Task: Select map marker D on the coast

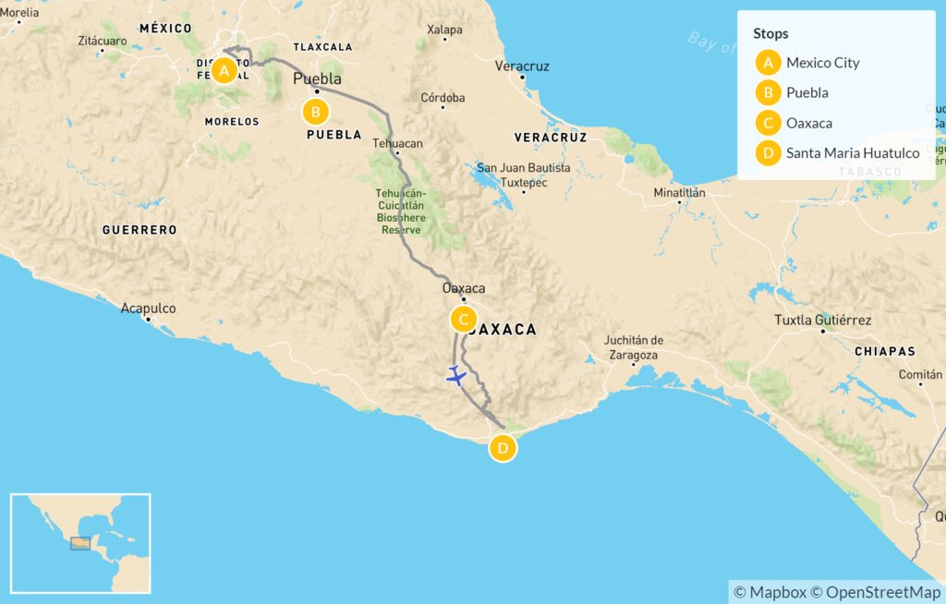Action: coord(503,449)
